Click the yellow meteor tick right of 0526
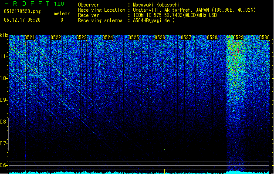Screen dimensions: 274x174 [x=164, y=171]
